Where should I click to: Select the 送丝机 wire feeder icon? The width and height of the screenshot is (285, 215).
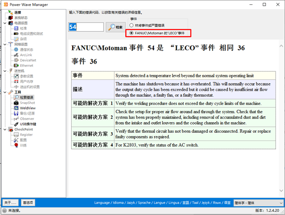(11, 71)
